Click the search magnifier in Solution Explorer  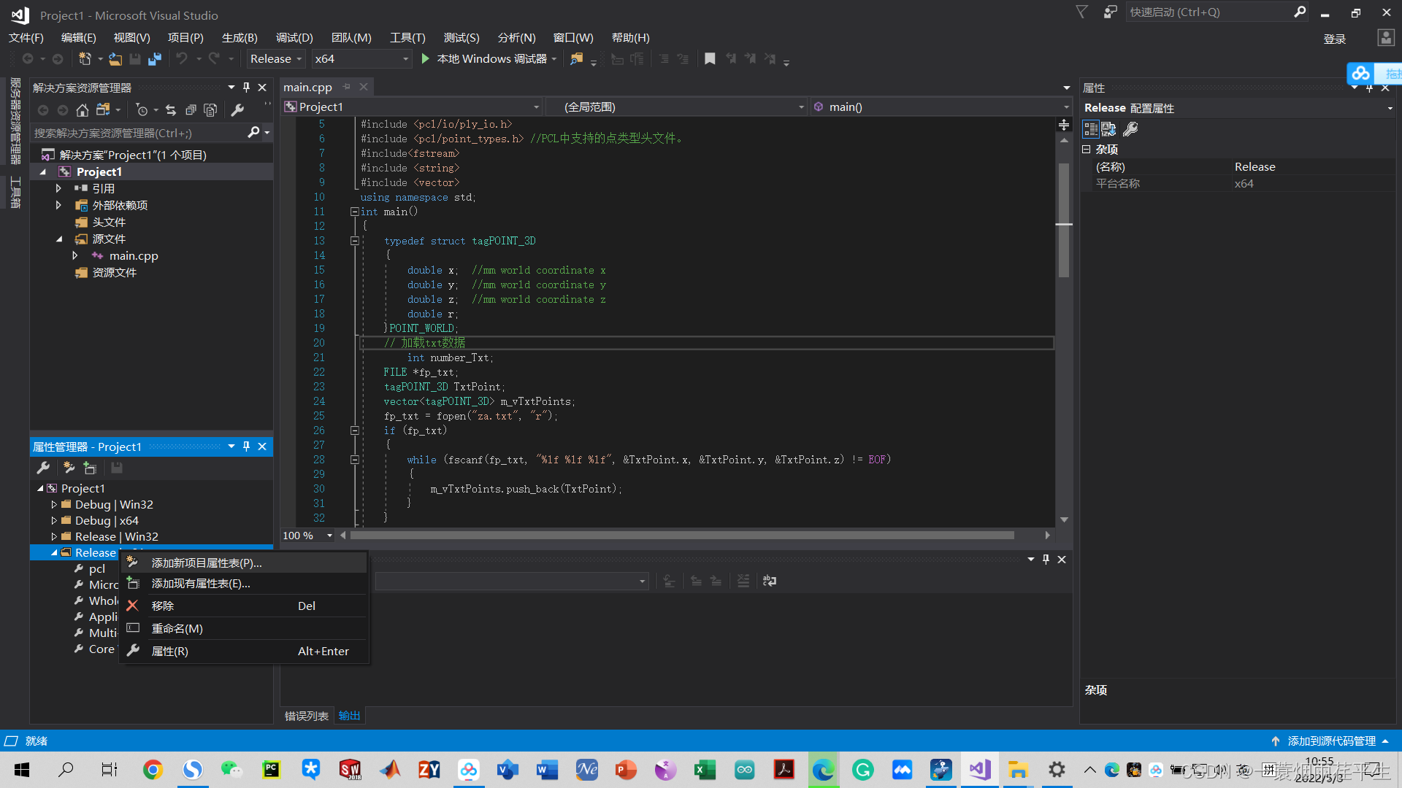[x=253, y=132]
